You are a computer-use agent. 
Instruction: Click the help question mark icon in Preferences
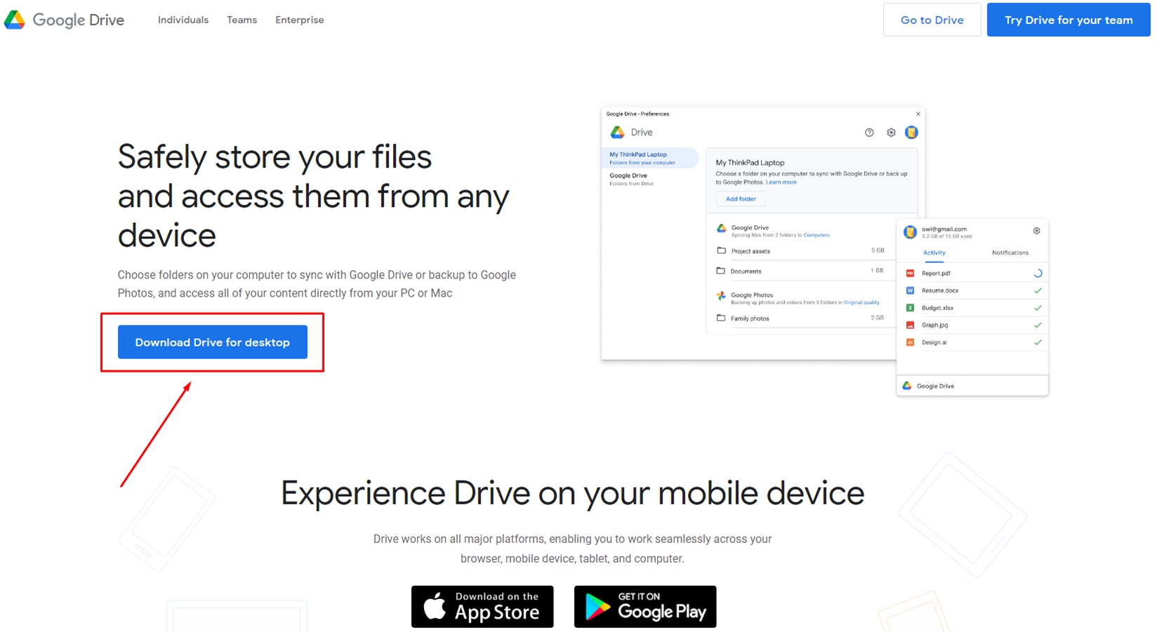click(x=869, y=133)
